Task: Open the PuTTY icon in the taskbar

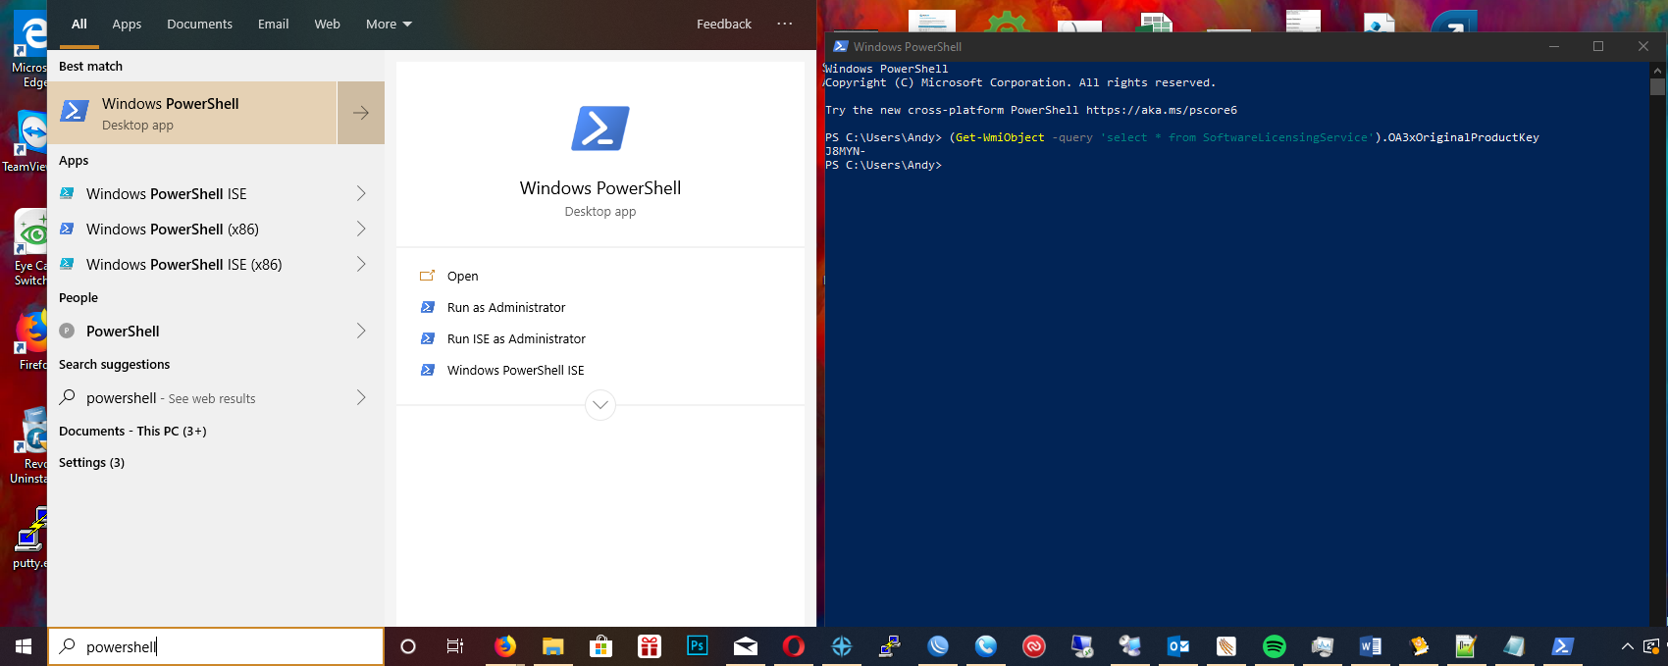Action: tap(890, 646)
